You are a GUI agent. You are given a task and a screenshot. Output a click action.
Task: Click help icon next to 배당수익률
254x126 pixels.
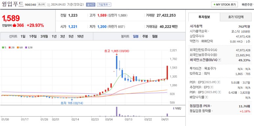pyautogui.click(x=206, y=97)
